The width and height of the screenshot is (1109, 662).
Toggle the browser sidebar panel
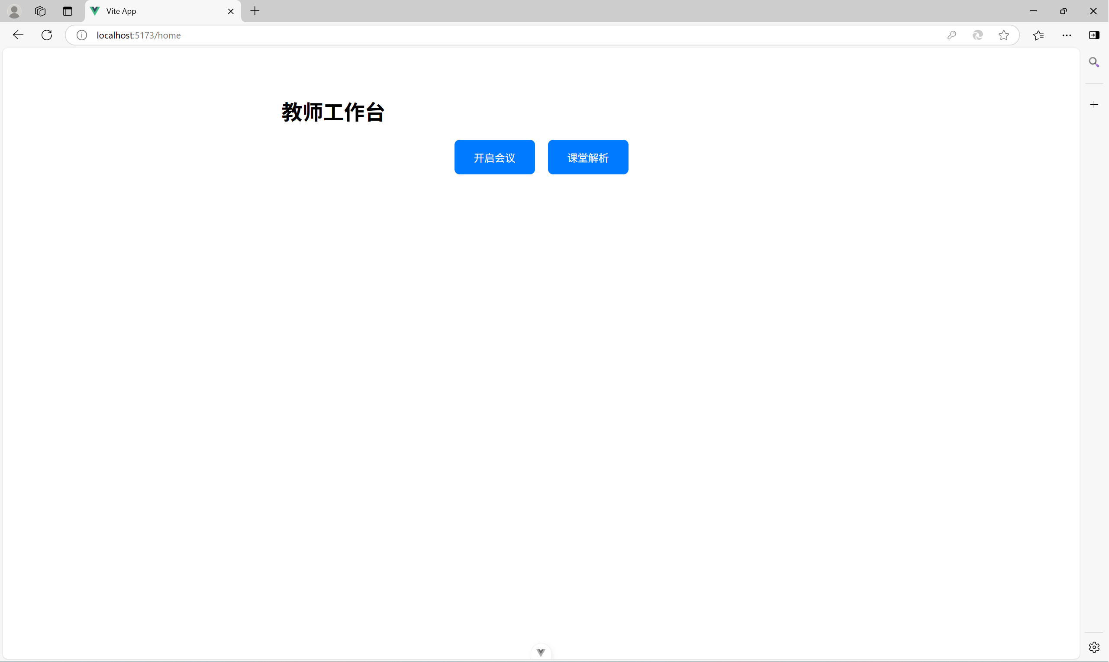pos(1094,35)
